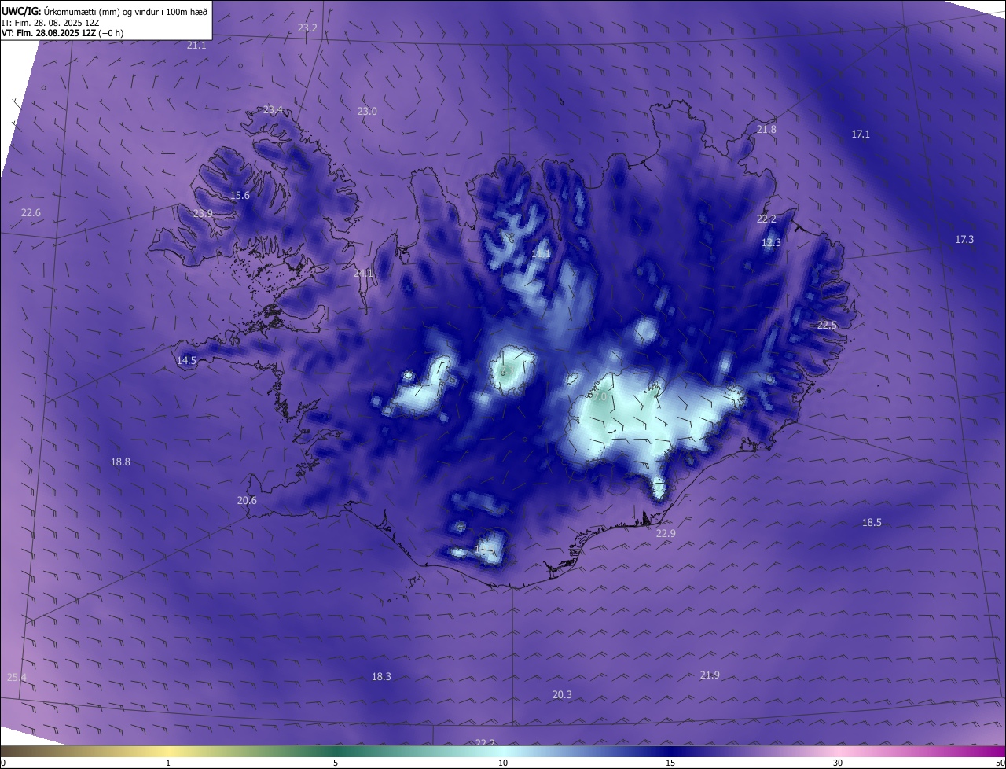
Task: Click the 24.1 value label
Action: (363, 274)
